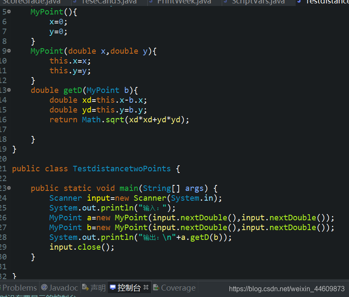Screen dimensions: 349x297
Task: Click Math.sqrt in the return statement
Action: [103, 120]
